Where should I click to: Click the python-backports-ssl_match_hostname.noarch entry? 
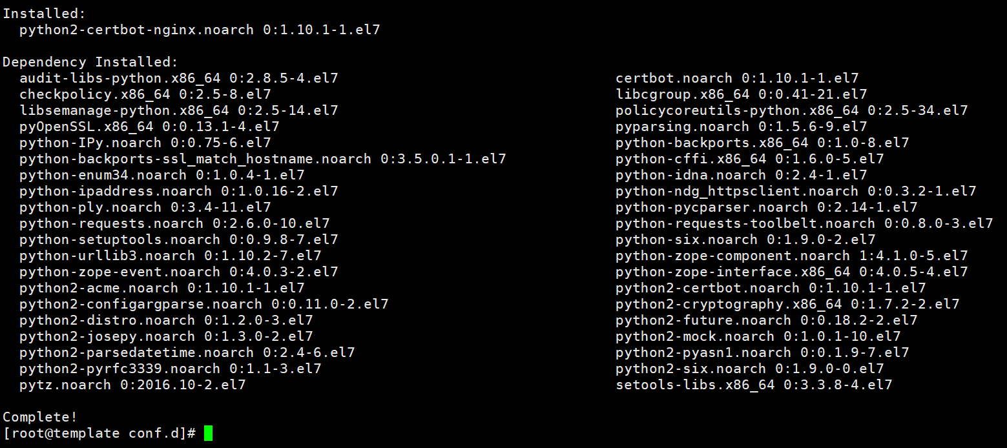262,159
